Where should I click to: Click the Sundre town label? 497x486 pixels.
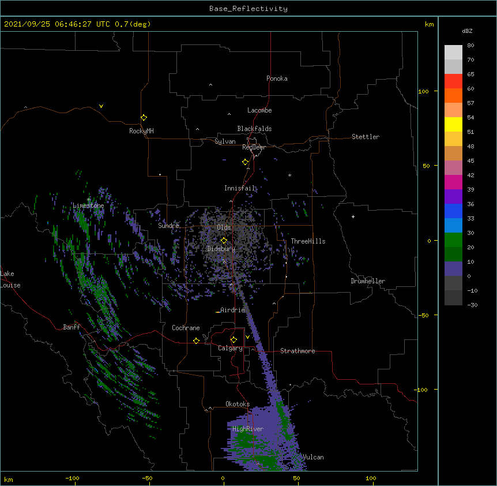(168, 226)
